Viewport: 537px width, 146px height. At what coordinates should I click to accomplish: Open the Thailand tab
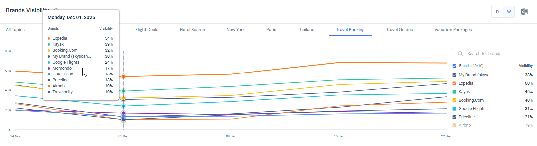pyautogui.click(x=306, y=30)
